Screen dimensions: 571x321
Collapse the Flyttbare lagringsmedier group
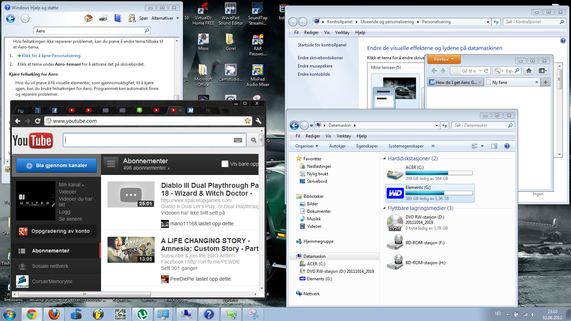(x=385, y=208)
